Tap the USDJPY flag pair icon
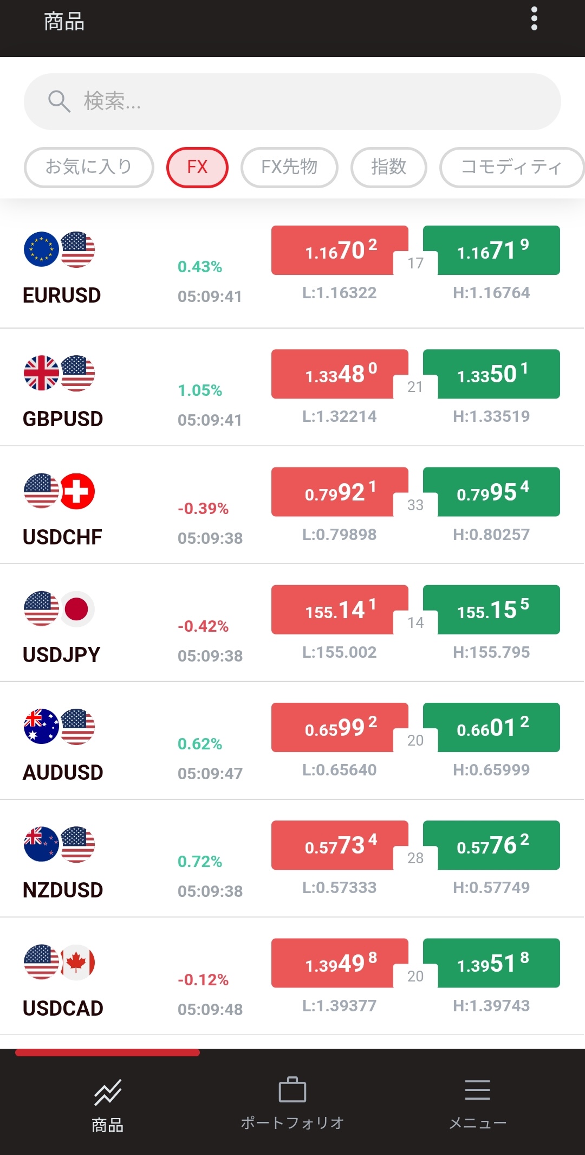The height and width of the screenshot is (1155, 585). (x=60, y=608)
